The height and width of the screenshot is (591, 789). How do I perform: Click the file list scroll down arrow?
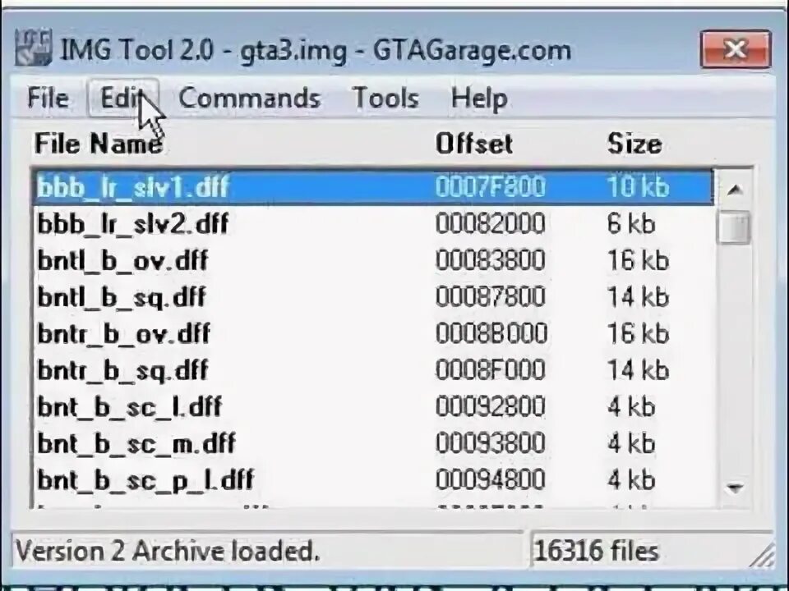(735, 487)
